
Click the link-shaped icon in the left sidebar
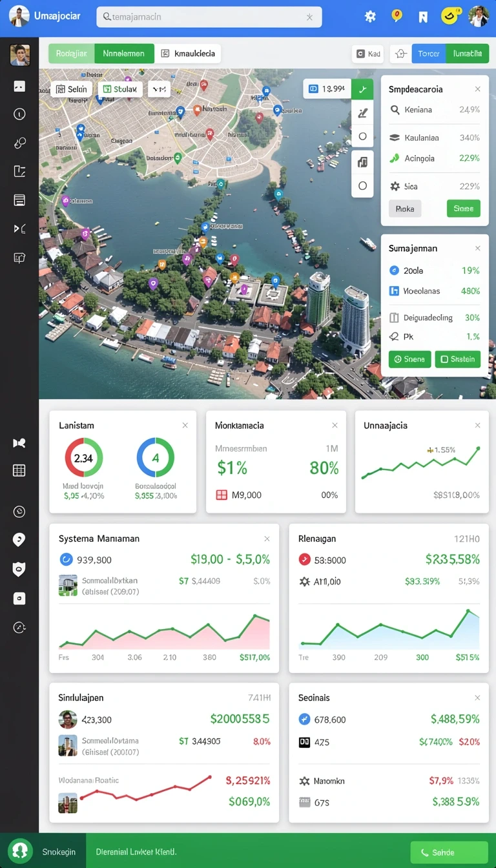[19, 143]
